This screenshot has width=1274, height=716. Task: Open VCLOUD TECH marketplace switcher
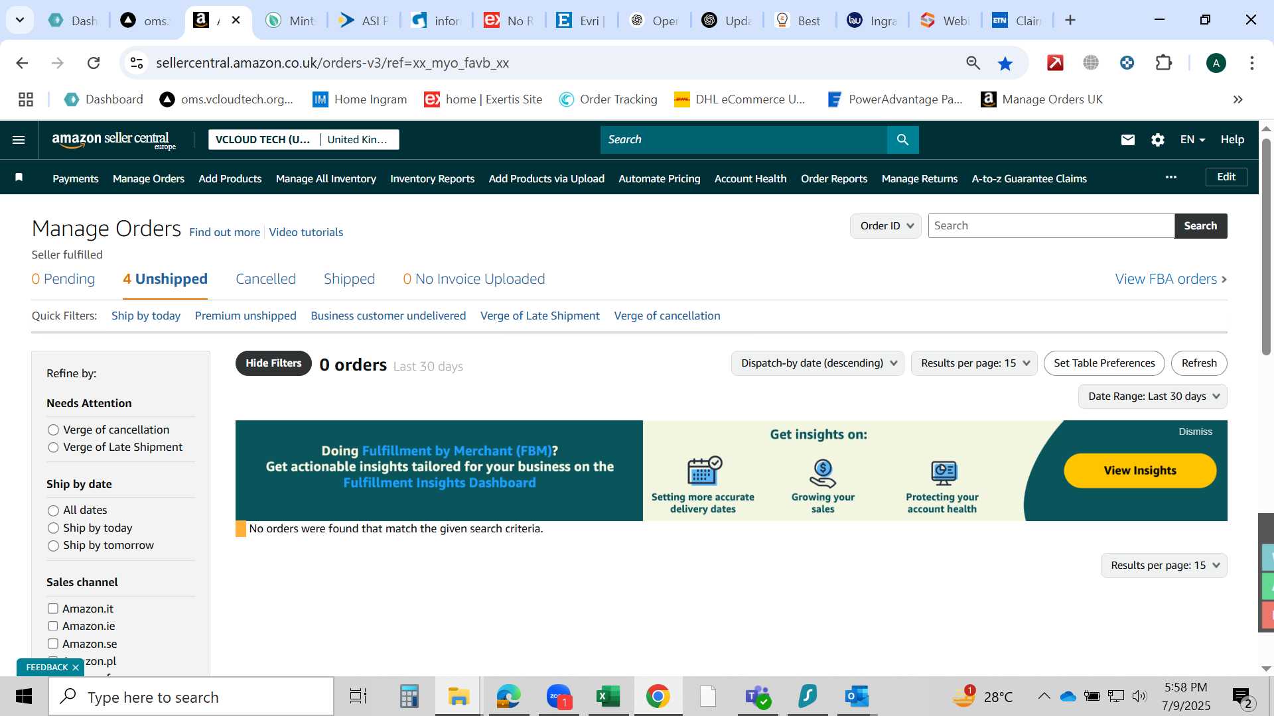click(303, 140)
